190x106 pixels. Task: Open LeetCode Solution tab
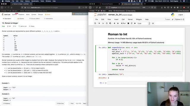coord(21,19)
